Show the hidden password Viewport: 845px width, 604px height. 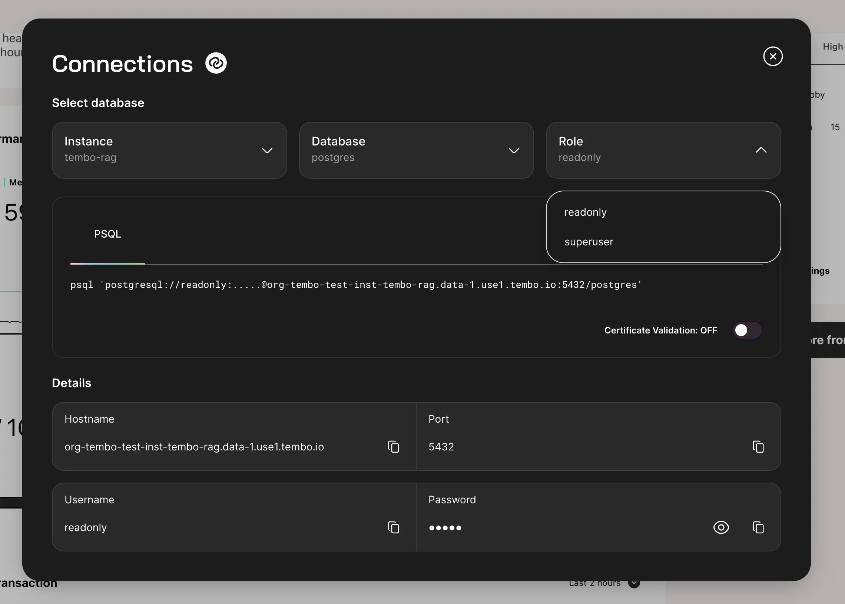pyautogui.click(x=721, y=527)
